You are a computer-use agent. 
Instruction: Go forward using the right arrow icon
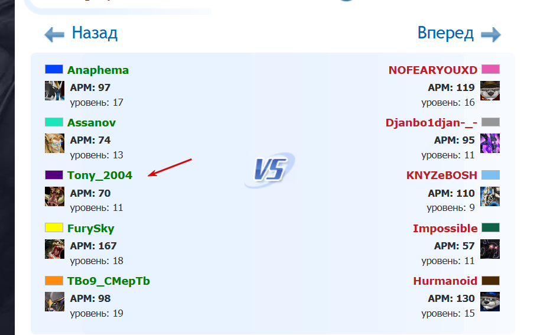tap(490, 35)
